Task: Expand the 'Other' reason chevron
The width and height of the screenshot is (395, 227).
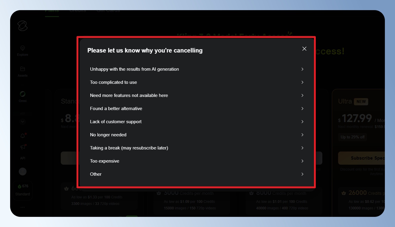Action: [302, 174]
